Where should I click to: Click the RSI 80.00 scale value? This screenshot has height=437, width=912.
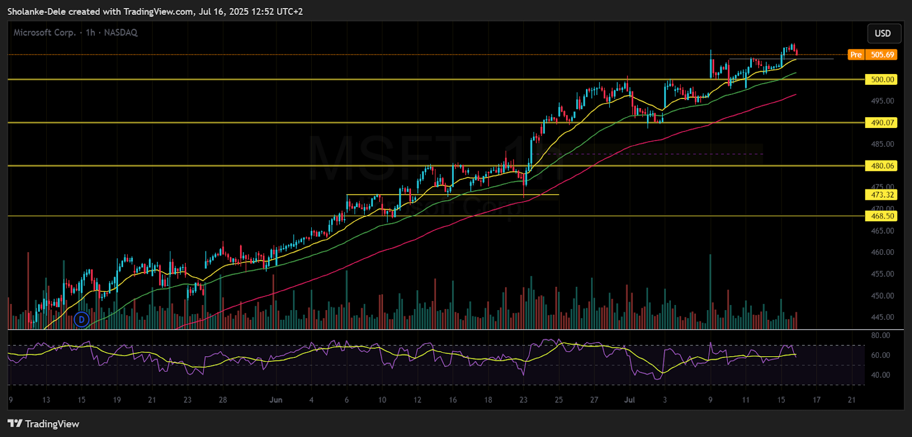pos(881,335)
